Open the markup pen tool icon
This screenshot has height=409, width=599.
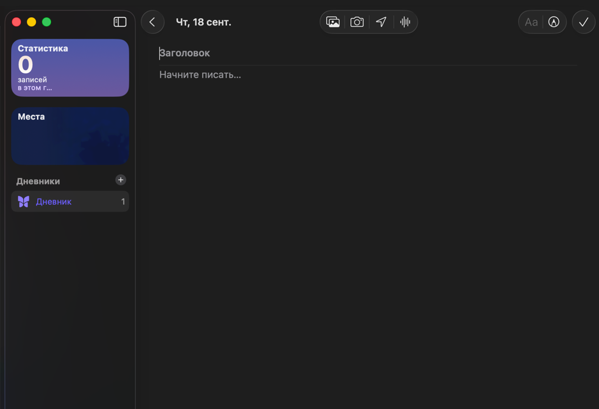(x=554, y=22)
